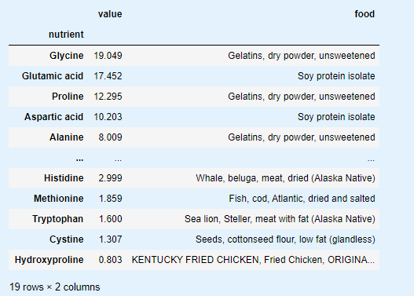
Task: Select the Aspartic acid row label
Action: coord(54,117)
